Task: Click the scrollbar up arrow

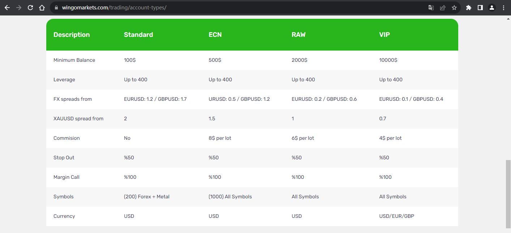Action: (x=508, y=18)
